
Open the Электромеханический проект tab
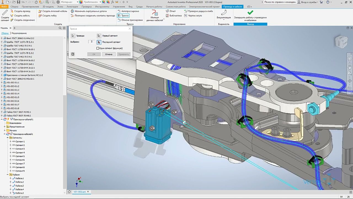pyautogui.click(x=204, y=6)
